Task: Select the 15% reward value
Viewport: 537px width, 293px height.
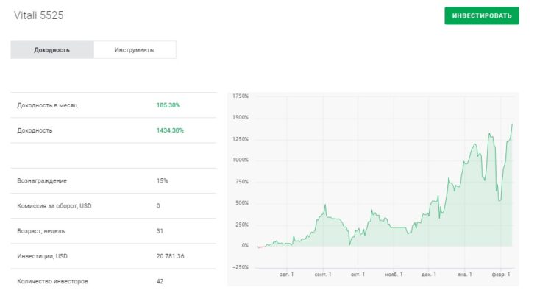Action: 162,180
